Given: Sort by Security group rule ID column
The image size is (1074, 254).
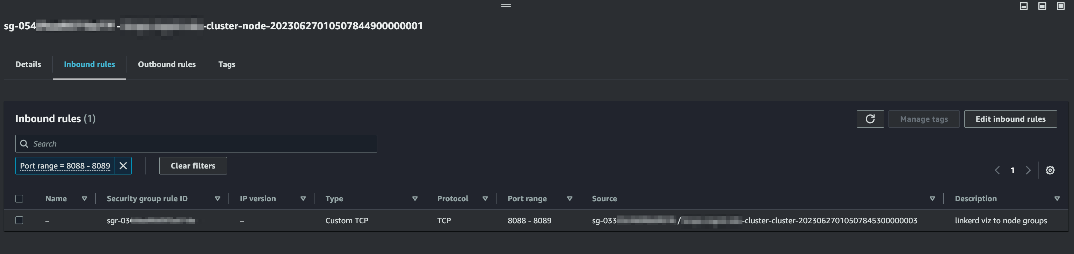Looking at the screenshot, I should click(x=217, y=199).
